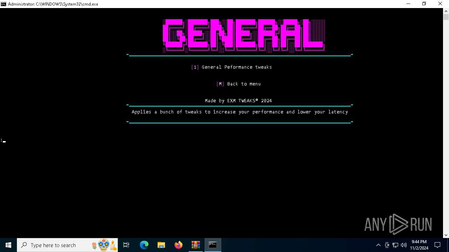449x252 pixels.
Task: Restore down the cmd.exe window
Action: point(424,4)
